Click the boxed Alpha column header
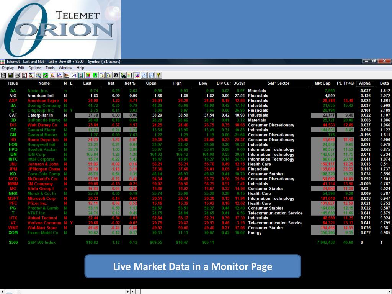Screen dimensions: 392x294 pyautogui.click(x=365, y=83)
